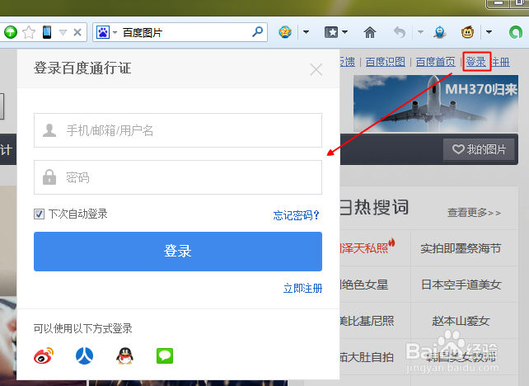The image size is (529, 386).
Task: Open the 忘记密码? link
Action: tap(296, 215)
